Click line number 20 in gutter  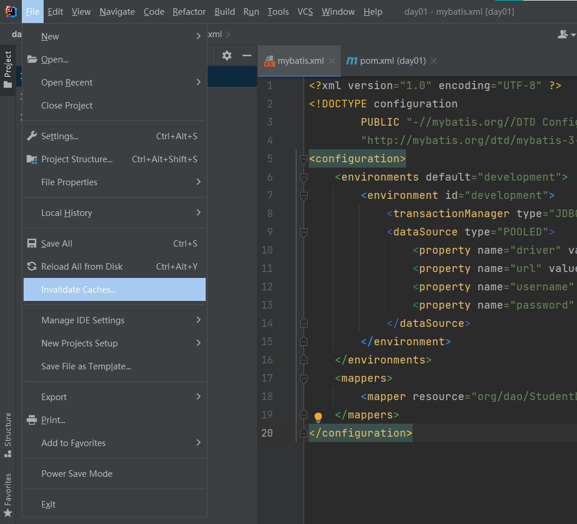coord(267,433)
